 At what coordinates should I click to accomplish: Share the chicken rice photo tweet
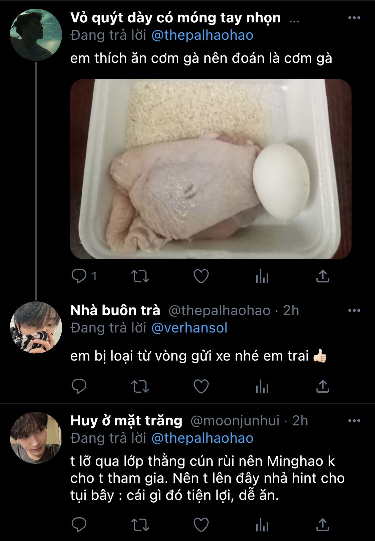[323, 276]
